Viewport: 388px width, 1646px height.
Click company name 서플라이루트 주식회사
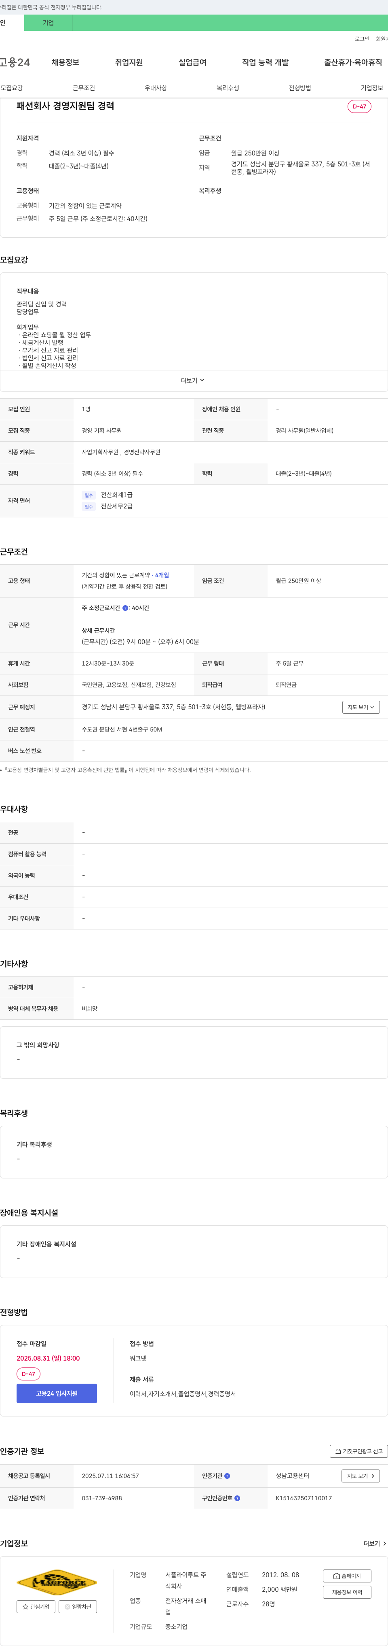[x=186, y=1580]
